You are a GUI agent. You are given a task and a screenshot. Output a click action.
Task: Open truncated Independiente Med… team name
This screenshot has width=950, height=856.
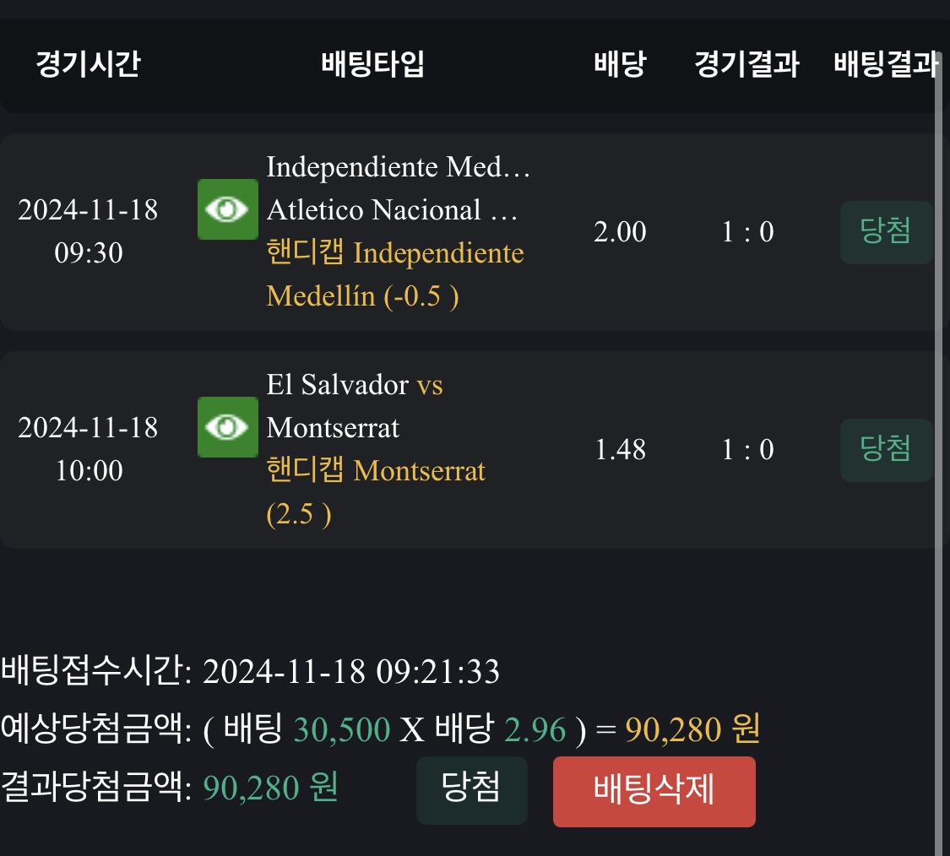tap(398, 167)
